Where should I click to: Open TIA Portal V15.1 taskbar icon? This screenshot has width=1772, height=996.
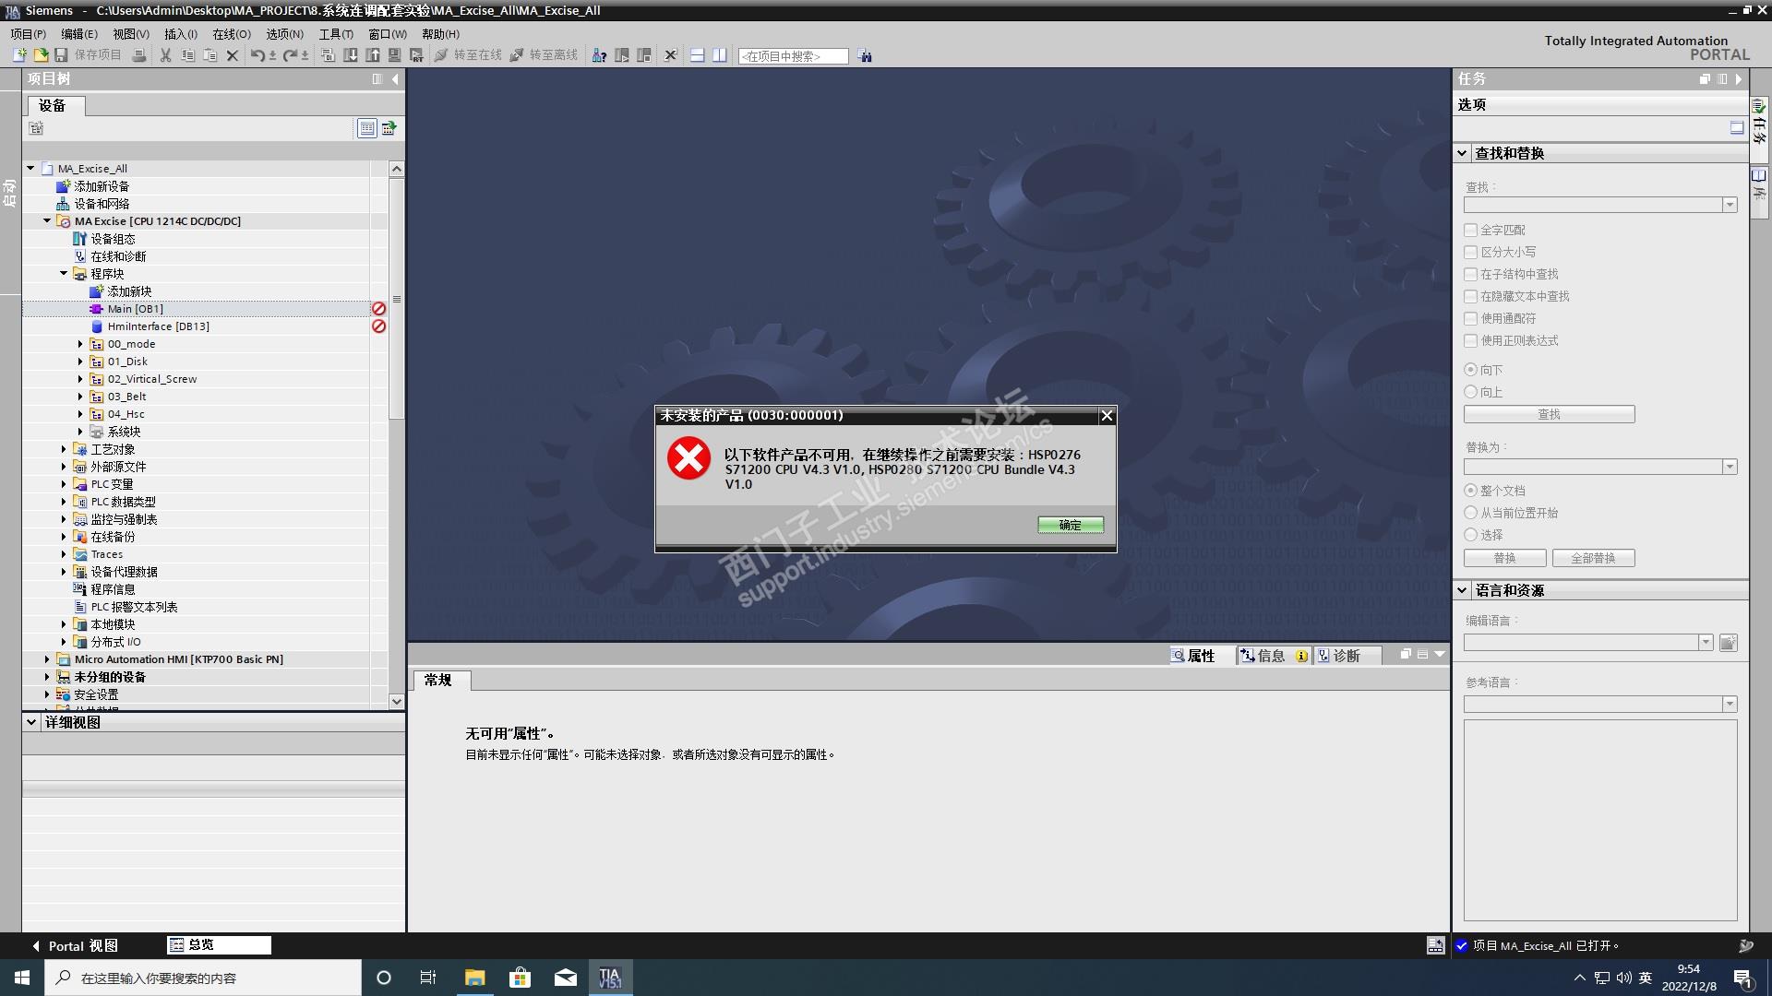click(610, 978)
